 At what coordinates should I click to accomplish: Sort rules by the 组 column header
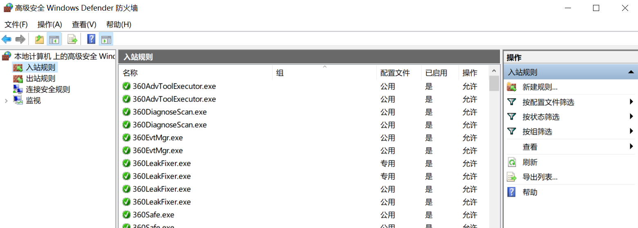click(325, 73)
